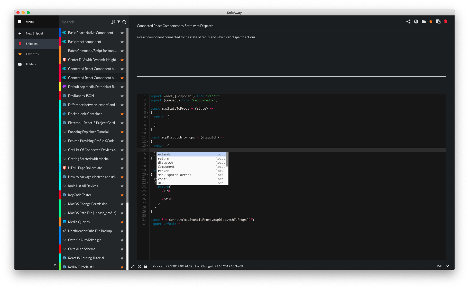The width and height of the screenshot is (469, 289).
Task: Fold code at line 13 arrow
Action: tap(148, 146)
